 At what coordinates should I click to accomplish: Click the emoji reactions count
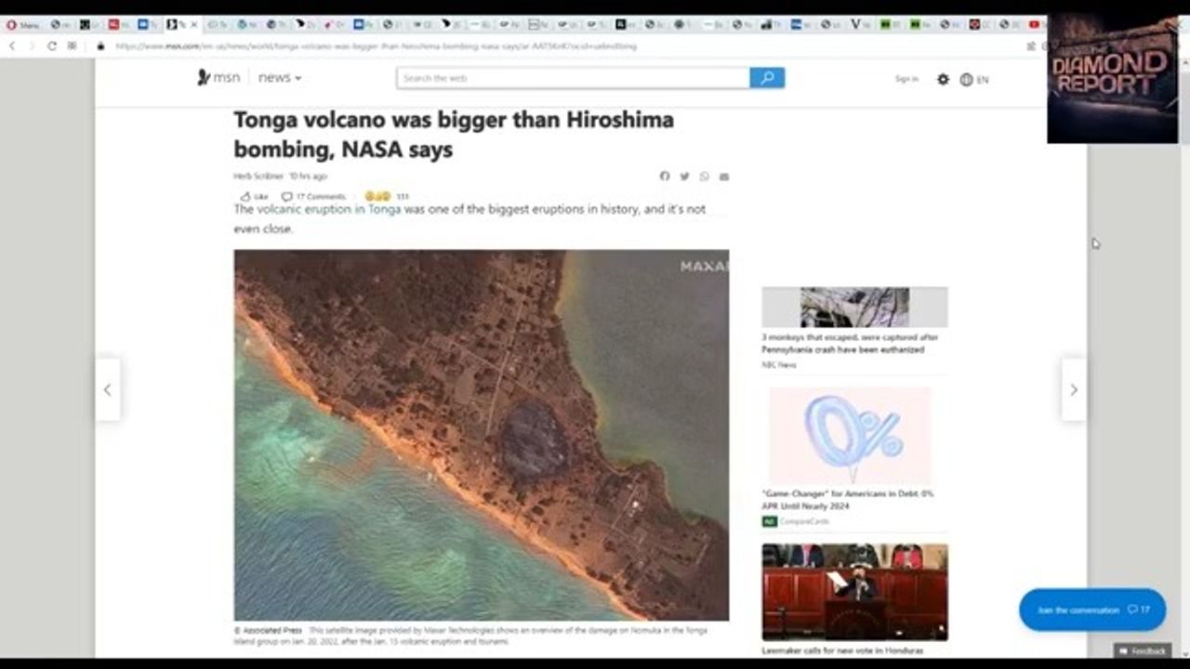386,197
